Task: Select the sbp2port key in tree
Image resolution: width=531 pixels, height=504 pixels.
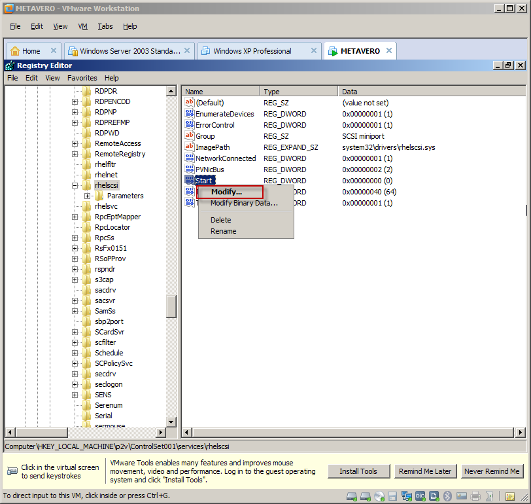Action: 109,321
